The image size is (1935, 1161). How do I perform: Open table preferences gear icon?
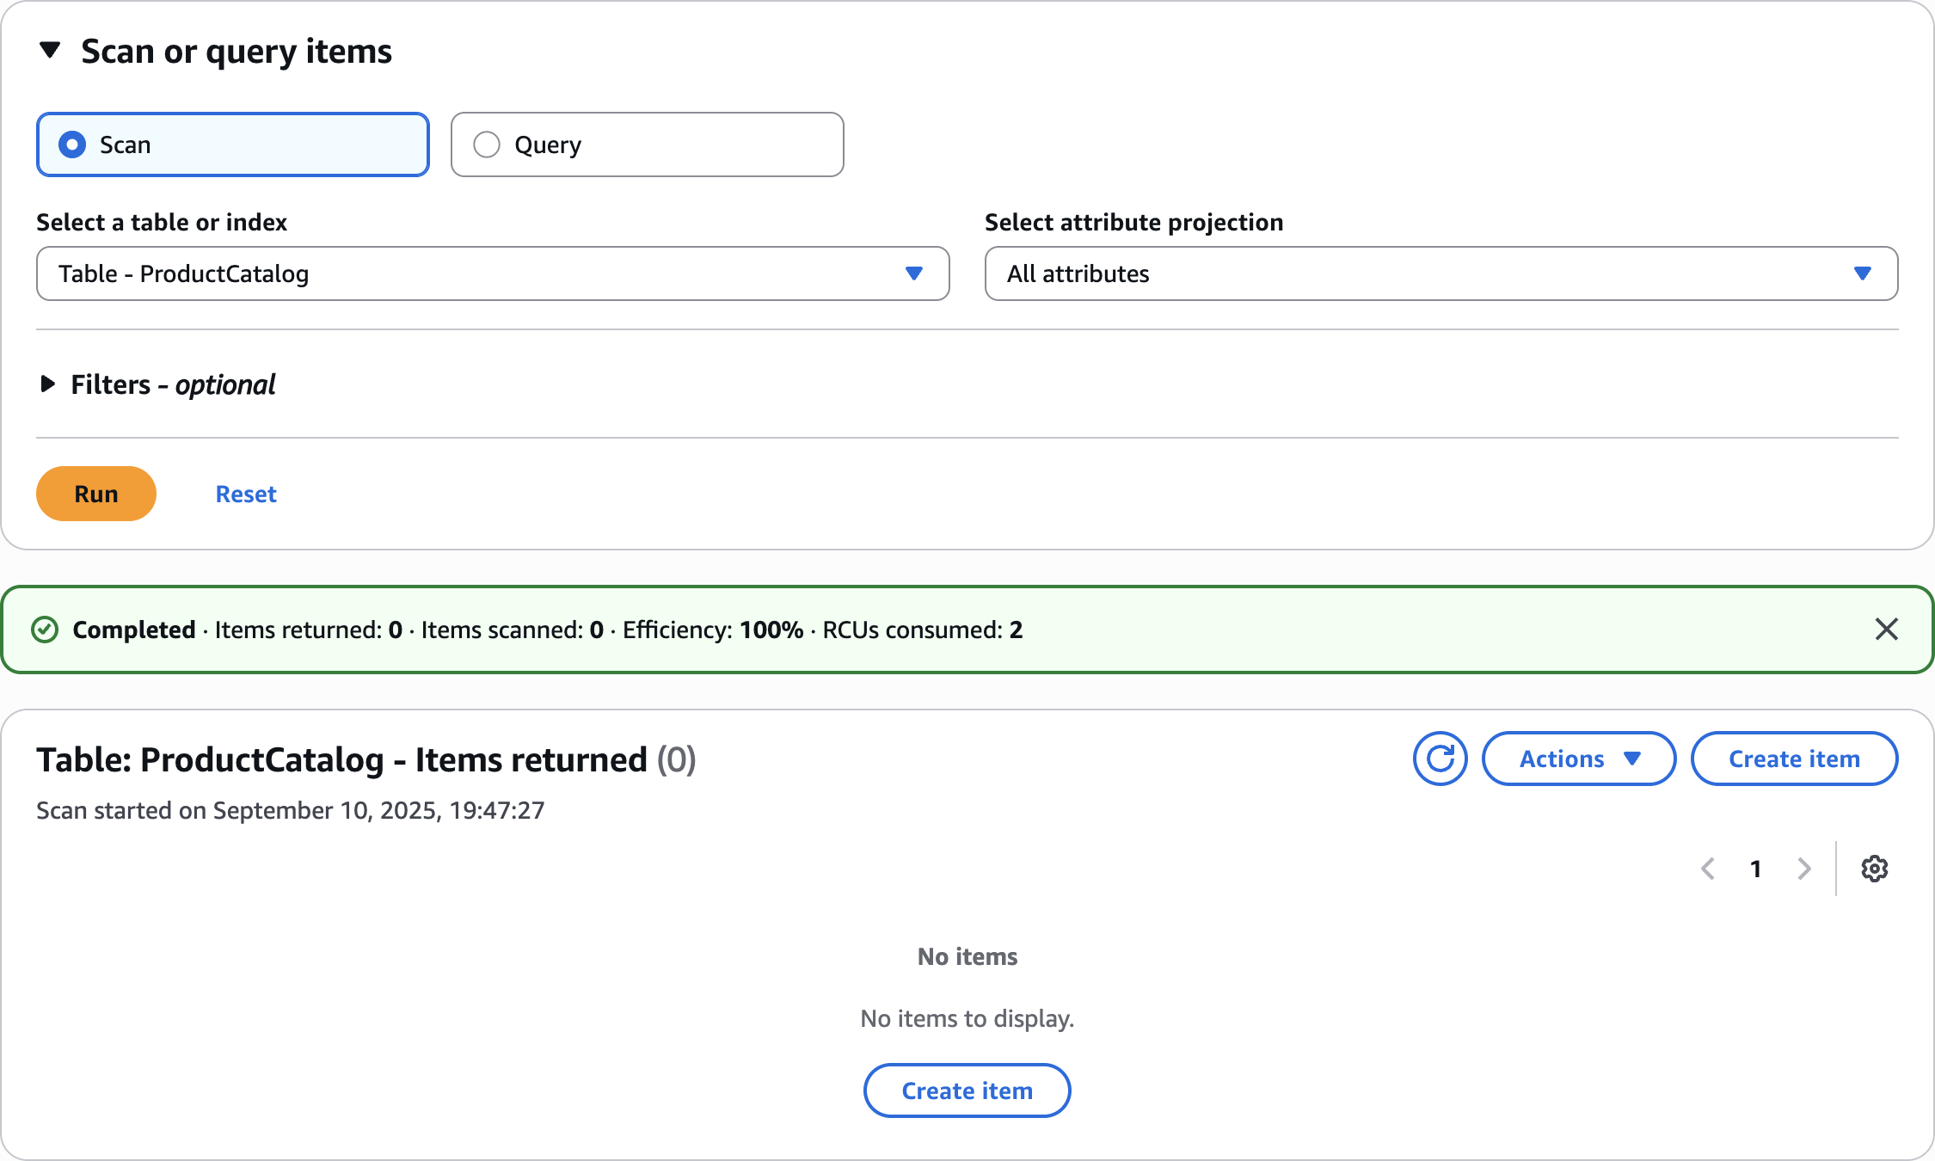pyautogui.click(x=1874, y=869)
